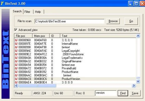145x101 pixels.
Task: Close the BinText window
Action: pos(142,4)
